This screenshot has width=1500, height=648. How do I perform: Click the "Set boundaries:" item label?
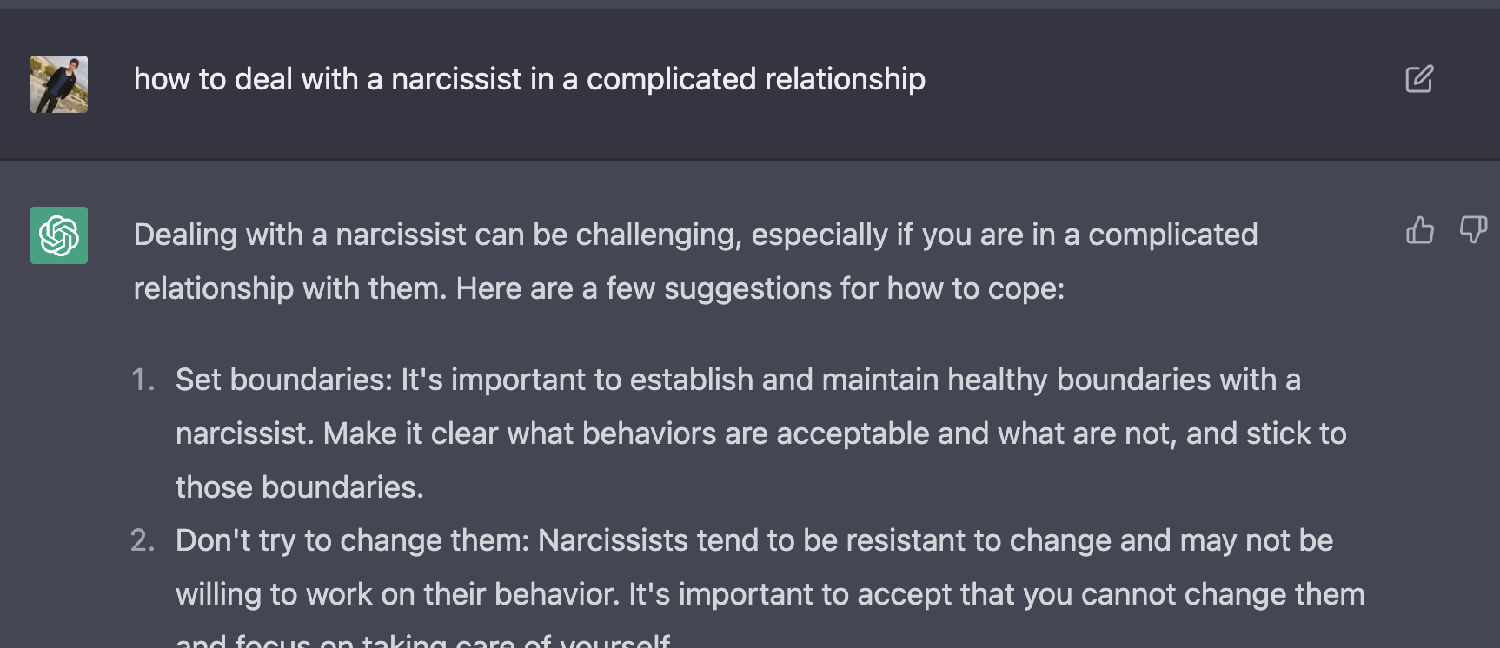[284, 380]
